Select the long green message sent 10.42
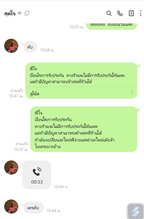Screen dimensions: 144x219 (x=84, y=129)
